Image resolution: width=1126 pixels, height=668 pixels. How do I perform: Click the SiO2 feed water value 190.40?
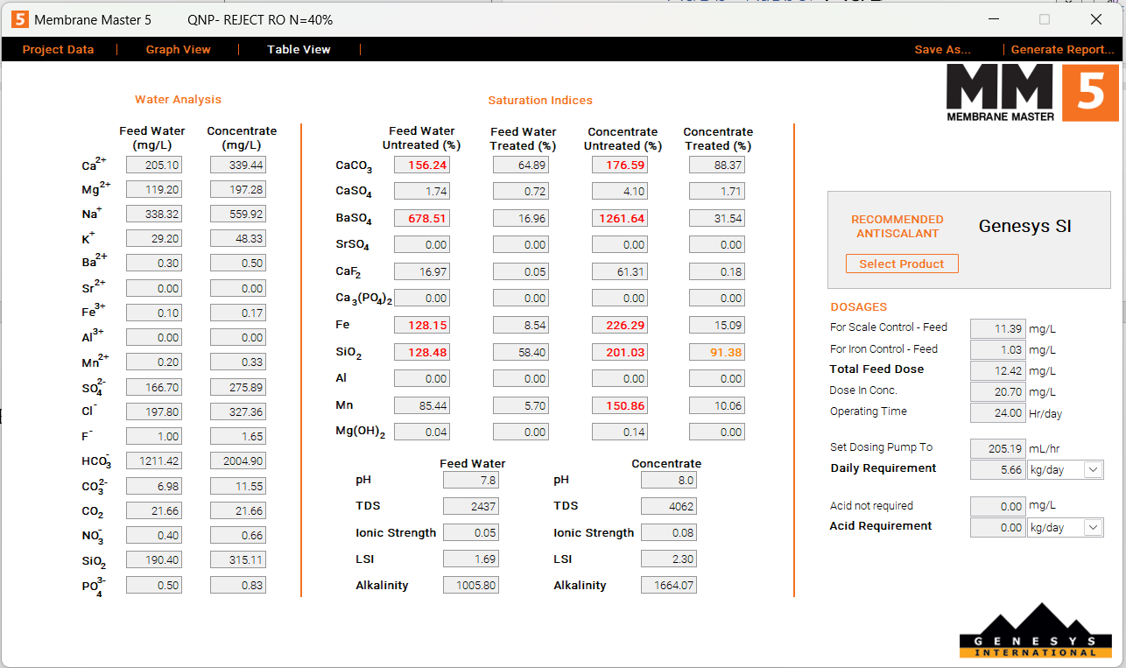click(154, 559)
